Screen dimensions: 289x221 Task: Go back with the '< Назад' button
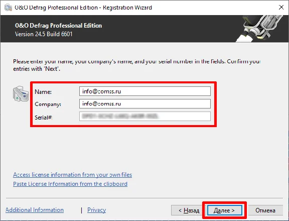(188, 210)
